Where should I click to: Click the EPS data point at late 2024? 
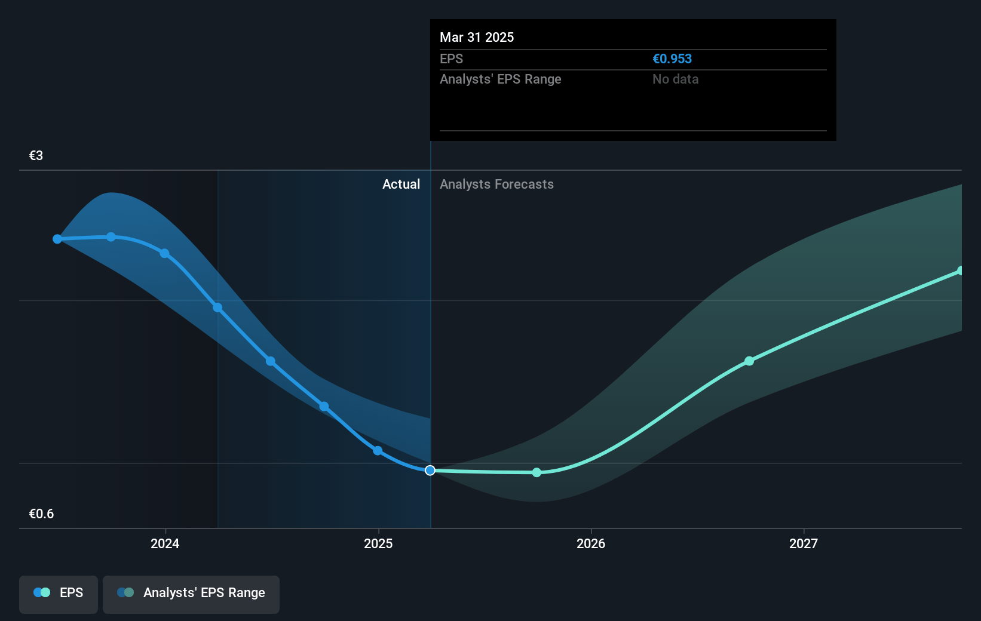pyautogui.click(x=324, y=407)
